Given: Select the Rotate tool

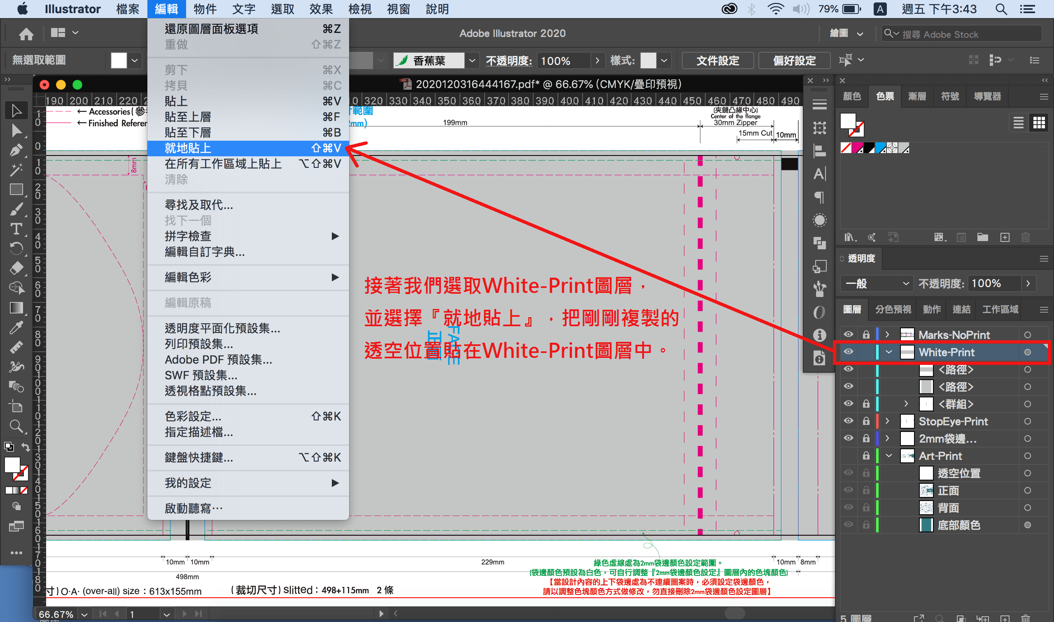Looking at the screenshot, I should [16, 248].
